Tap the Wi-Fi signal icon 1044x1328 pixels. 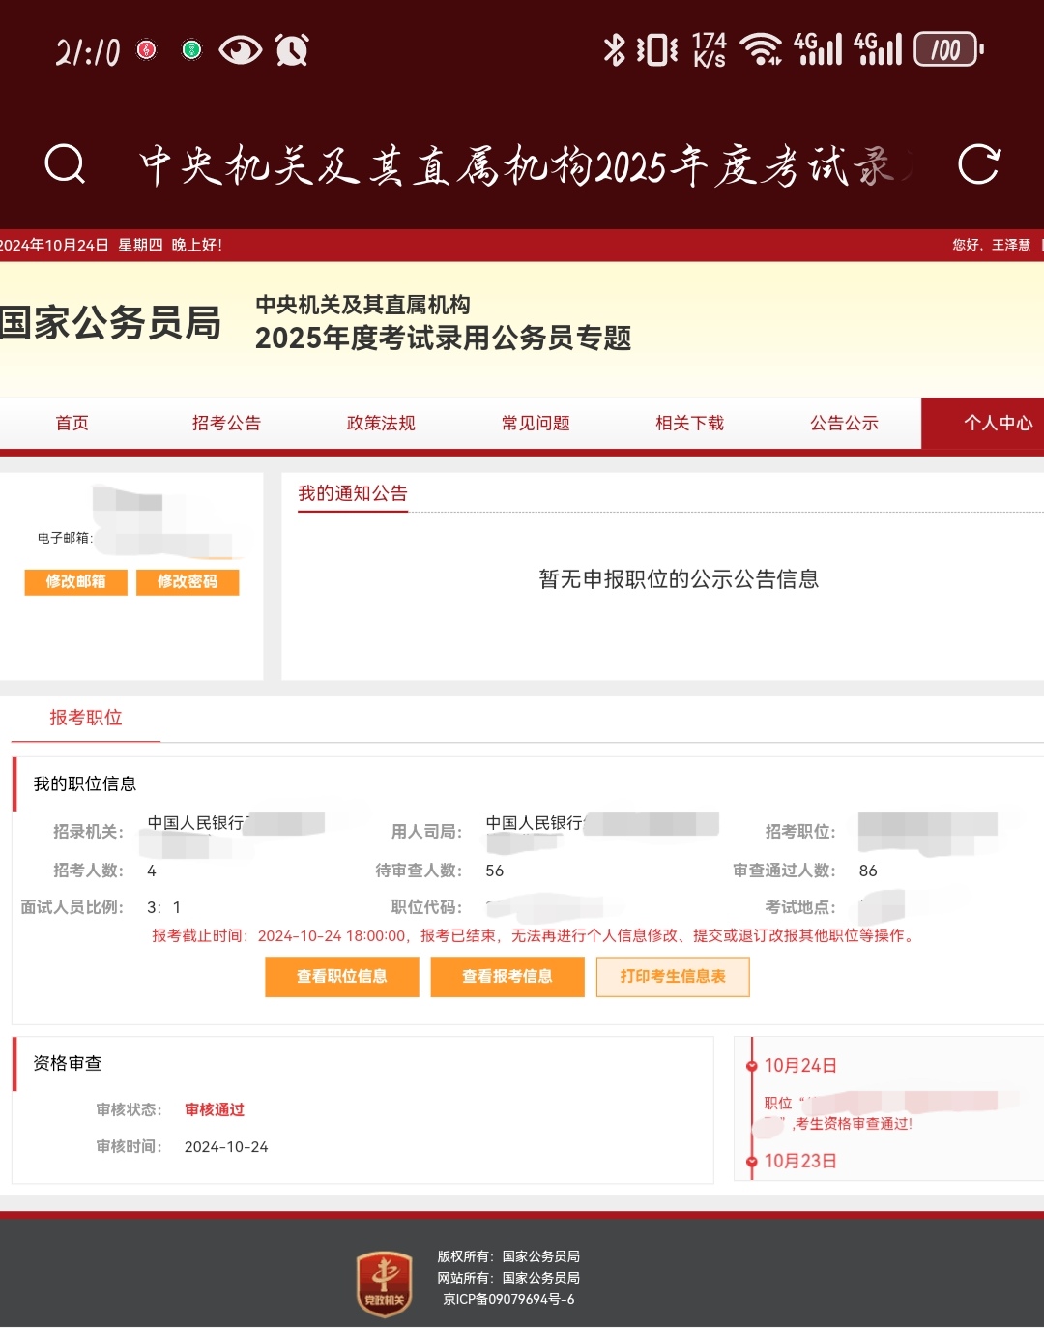pyautogui.click(x=761, y=49)
